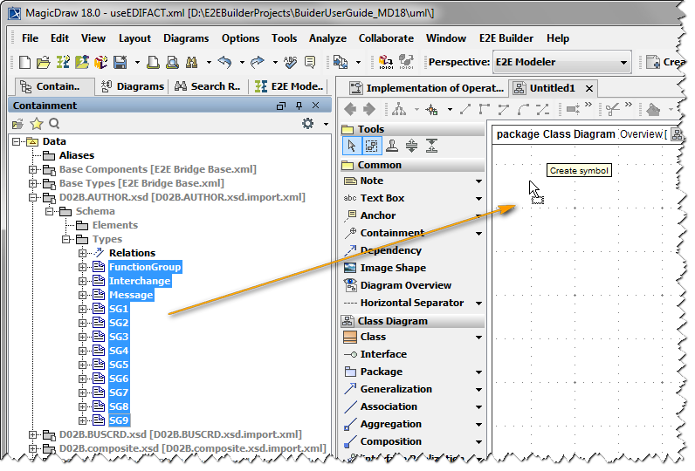This screenshot has width=695, height=471.
Task: Open the Diagrams menu
Action: [x=186, y=38]
